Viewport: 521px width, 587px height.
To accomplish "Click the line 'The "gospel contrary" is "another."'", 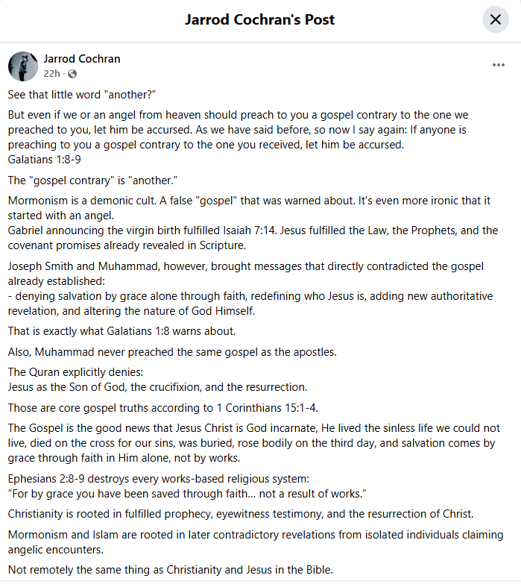I will [x=92, y=181].
